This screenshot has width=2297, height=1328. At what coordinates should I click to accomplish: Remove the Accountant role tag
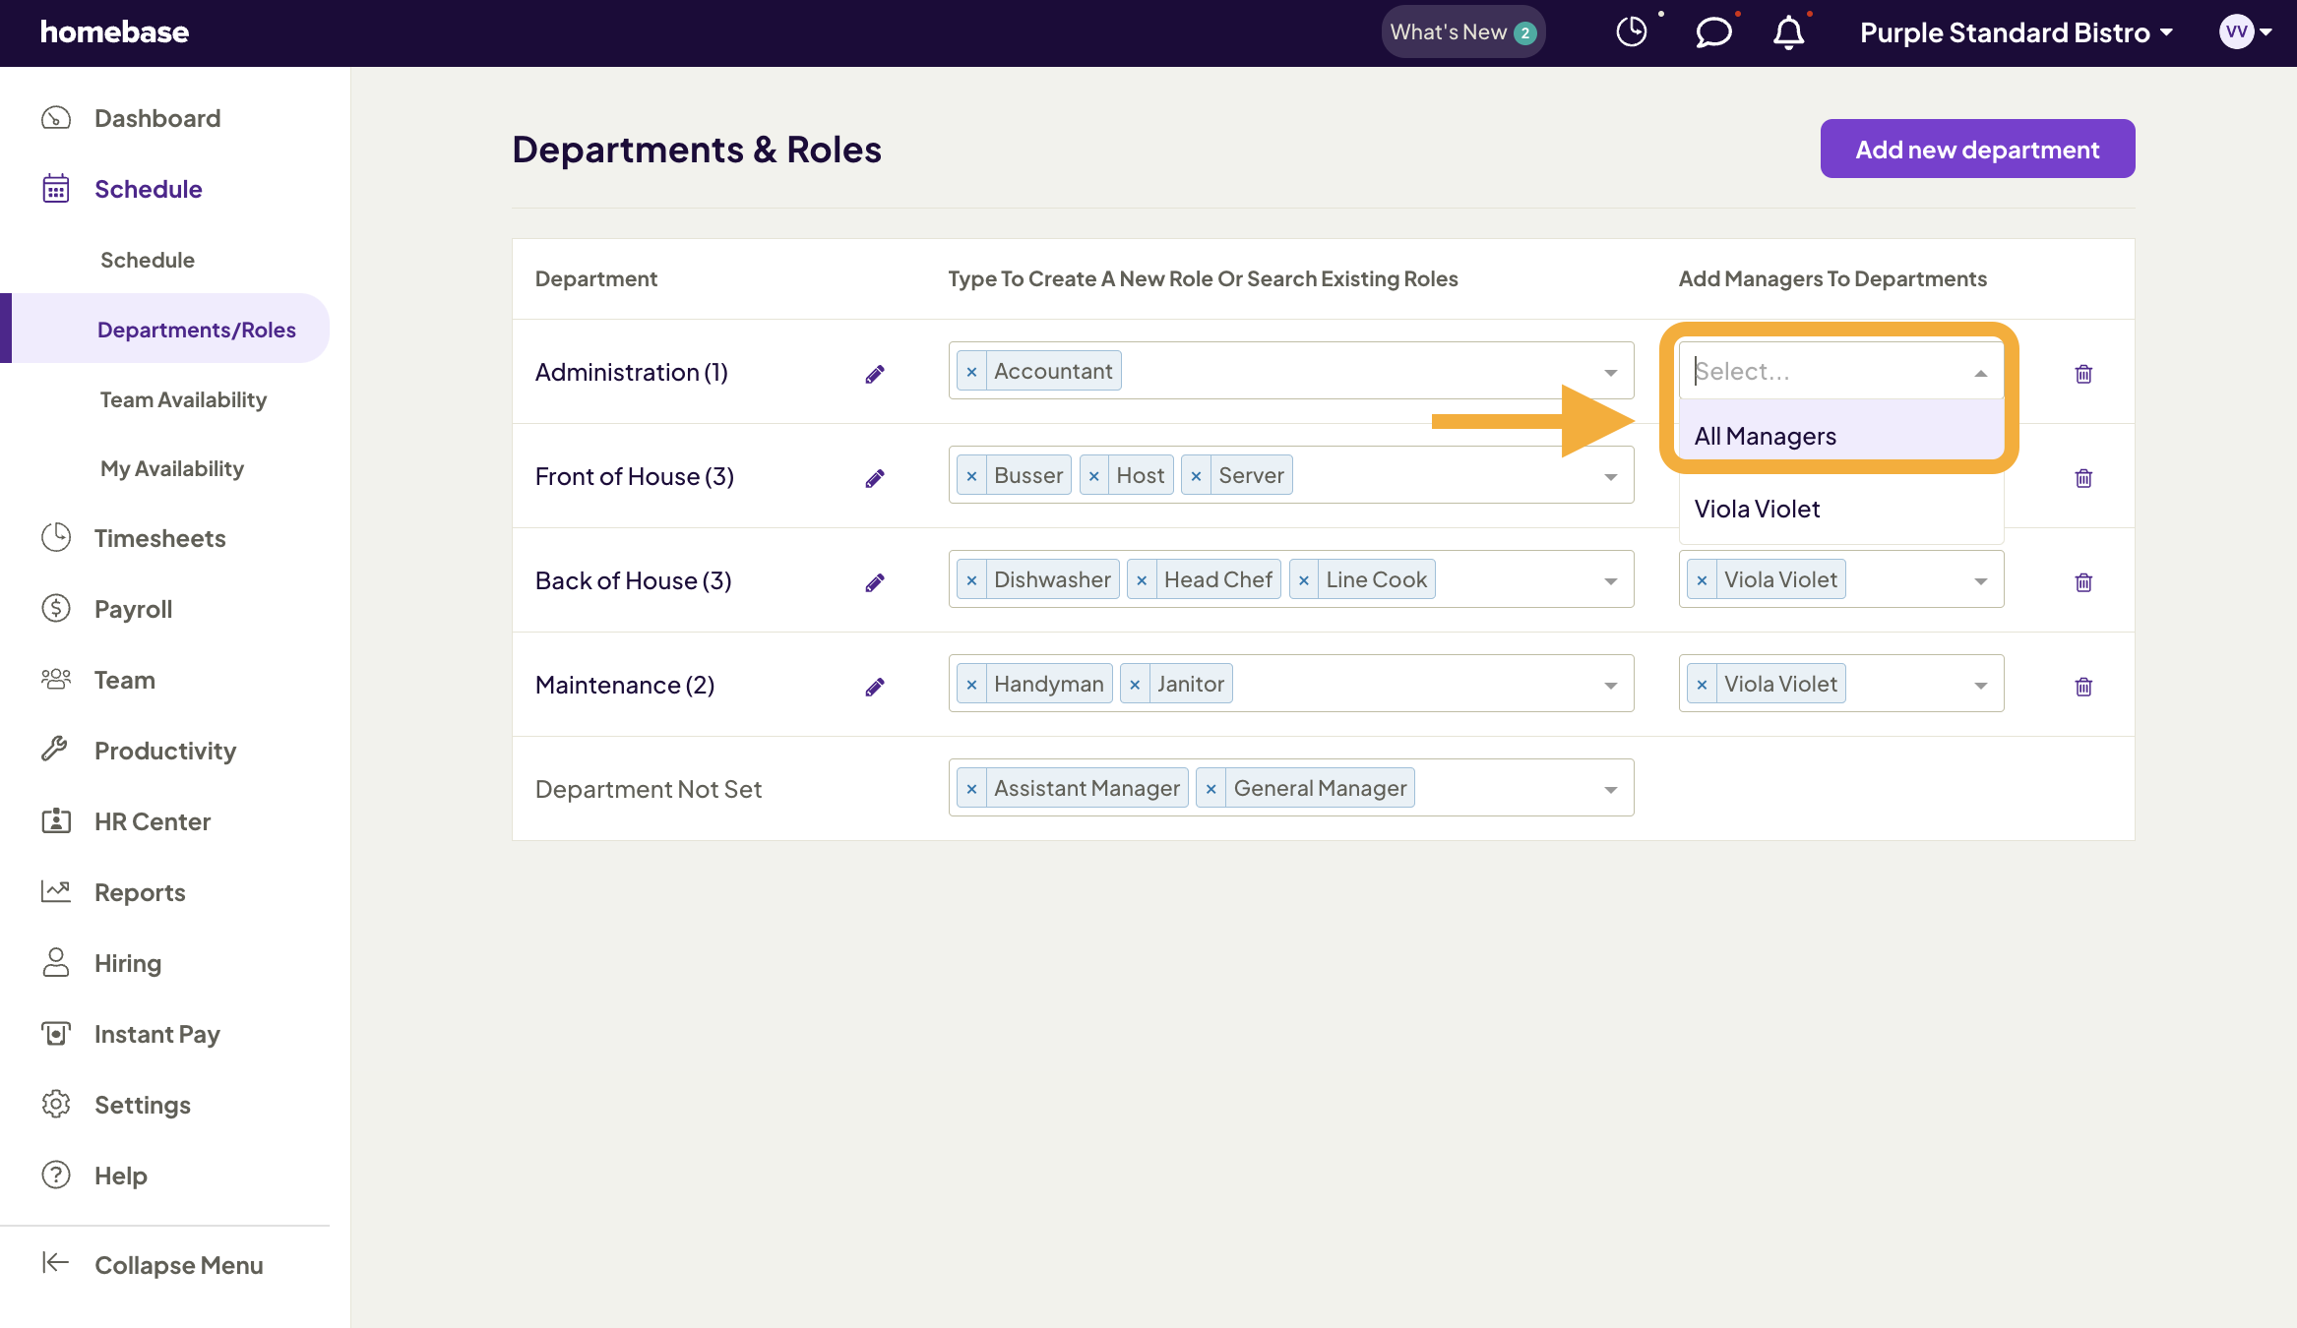point(971,372)
